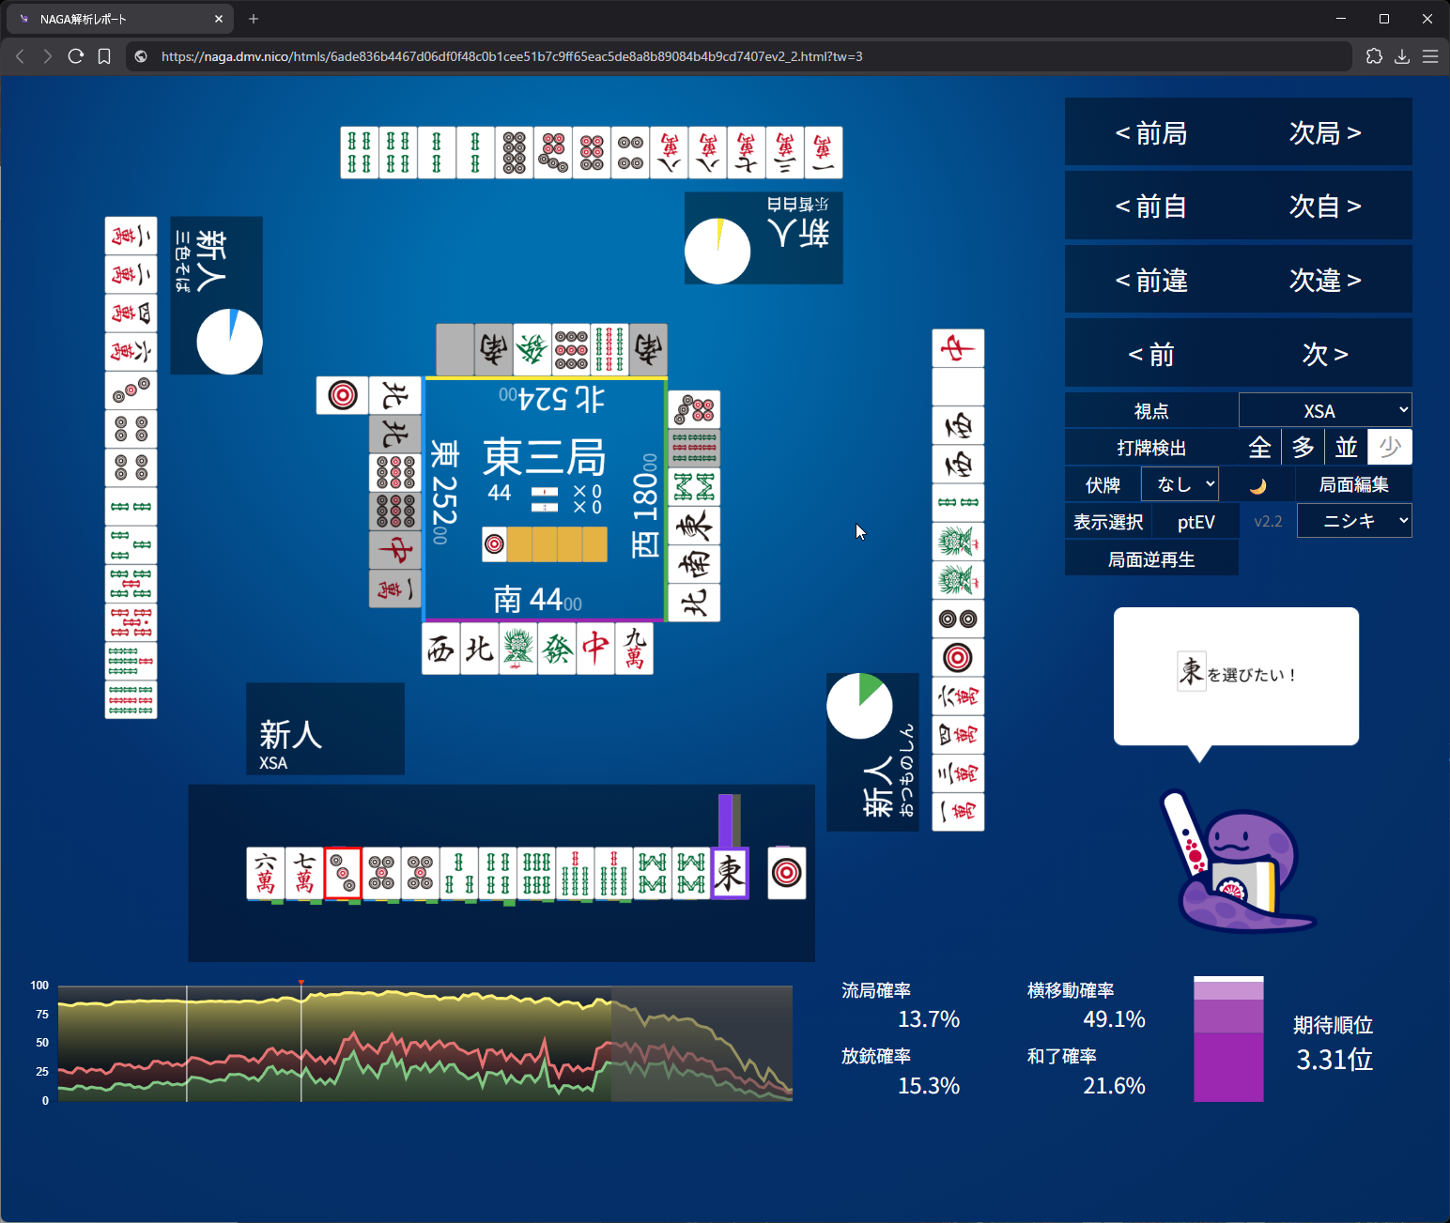Open the ニシキ model dropdown
This screenshot has height=1223, width=1450.
click(x=1354, y=521)
